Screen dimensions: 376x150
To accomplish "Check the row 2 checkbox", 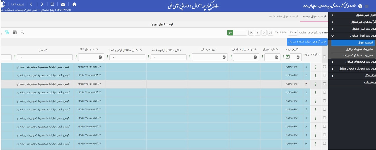I will pyautogui.click(x=324, y=75).
